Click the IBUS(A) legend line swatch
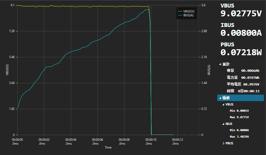This screenshot has height=155, width=266. 180,15
